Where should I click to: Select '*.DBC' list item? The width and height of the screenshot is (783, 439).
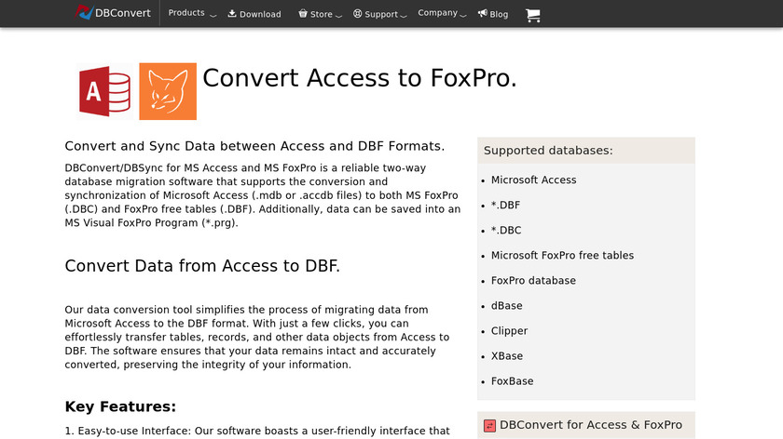click(x=506, y=231)
